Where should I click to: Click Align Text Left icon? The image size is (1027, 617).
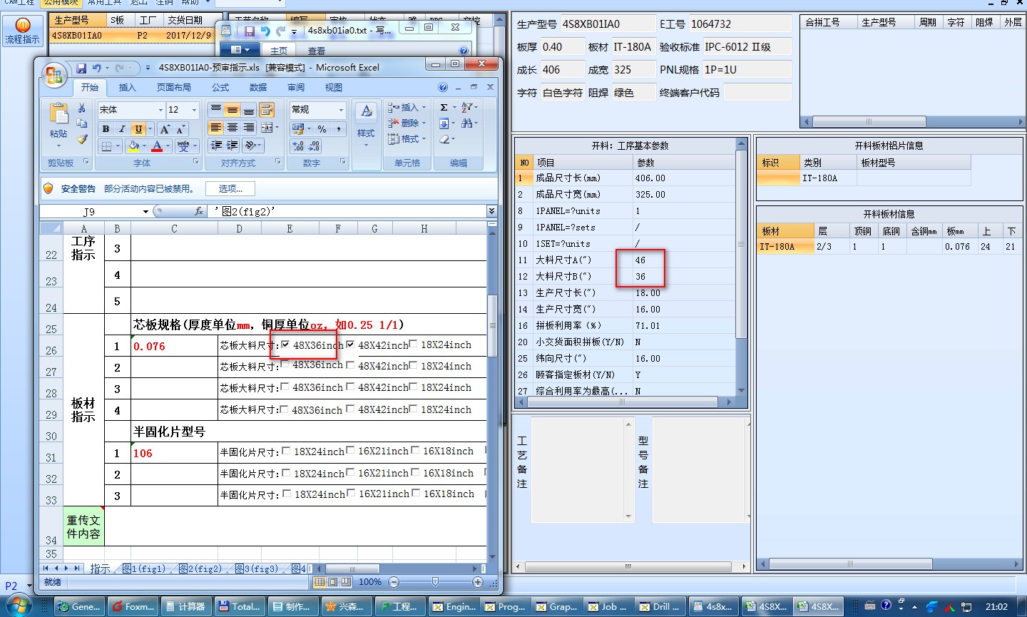[216, 128]
